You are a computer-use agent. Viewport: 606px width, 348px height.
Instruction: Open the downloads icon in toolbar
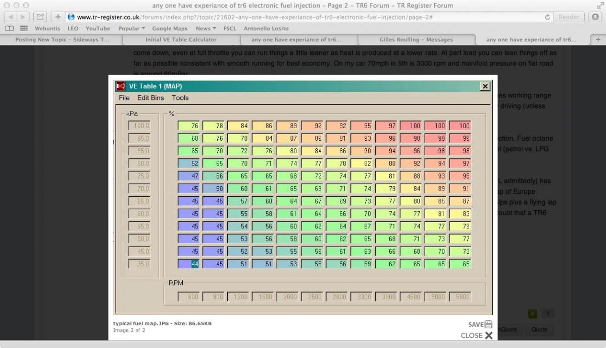click(x=595, y=17)
